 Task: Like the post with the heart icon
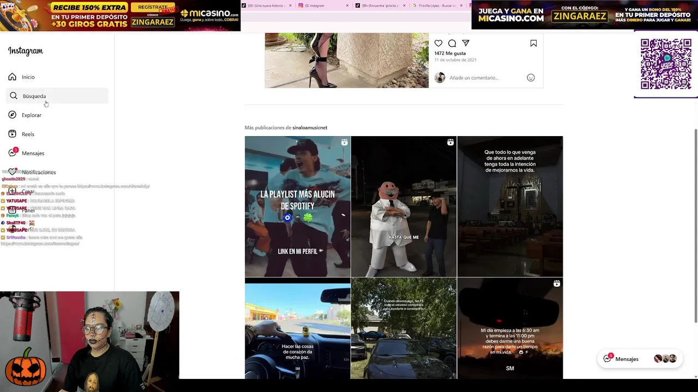coord(438,44)
